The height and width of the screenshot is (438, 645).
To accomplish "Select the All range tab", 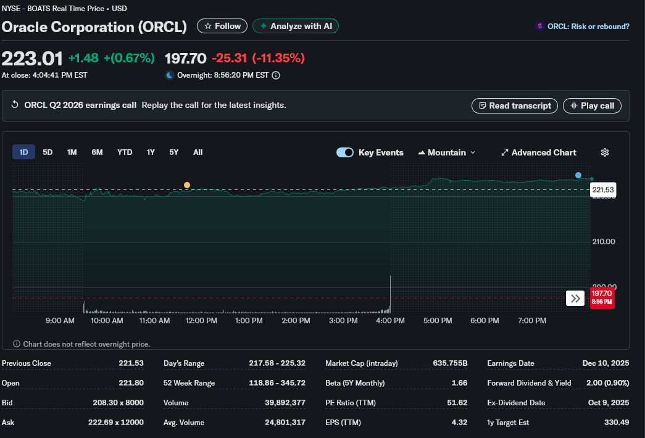I will (198, 152).
